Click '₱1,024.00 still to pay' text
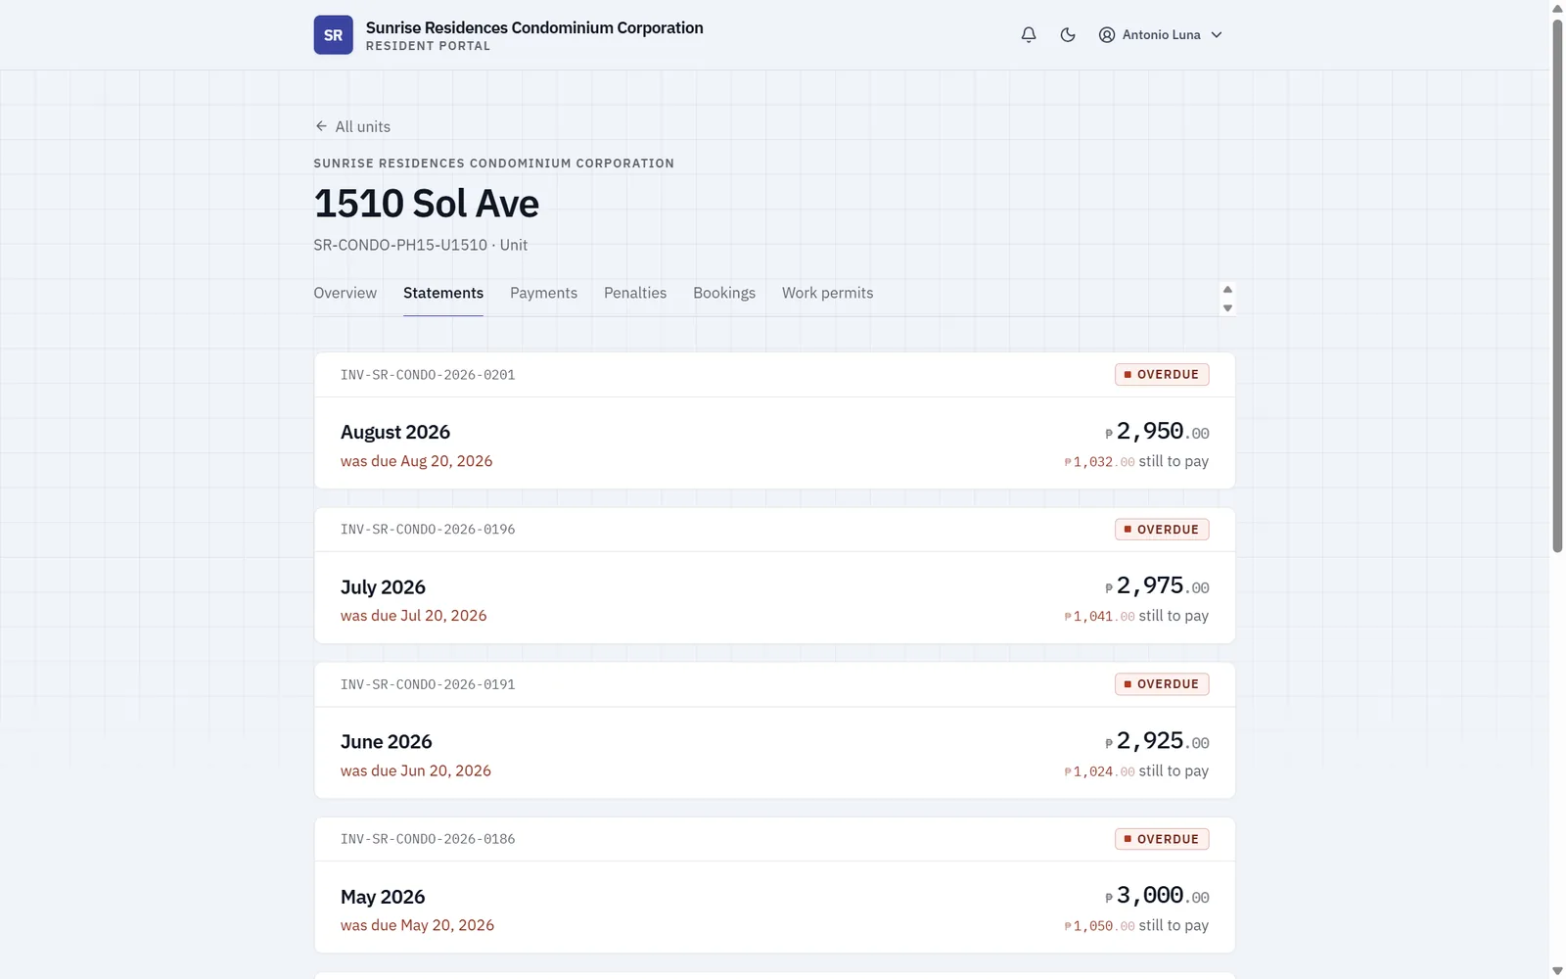 [1136, 770]
